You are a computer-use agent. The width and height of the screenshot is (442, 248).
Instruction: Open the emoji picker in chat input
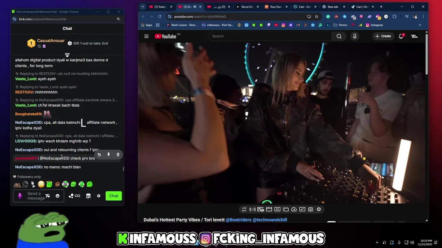tap(57, 196)
